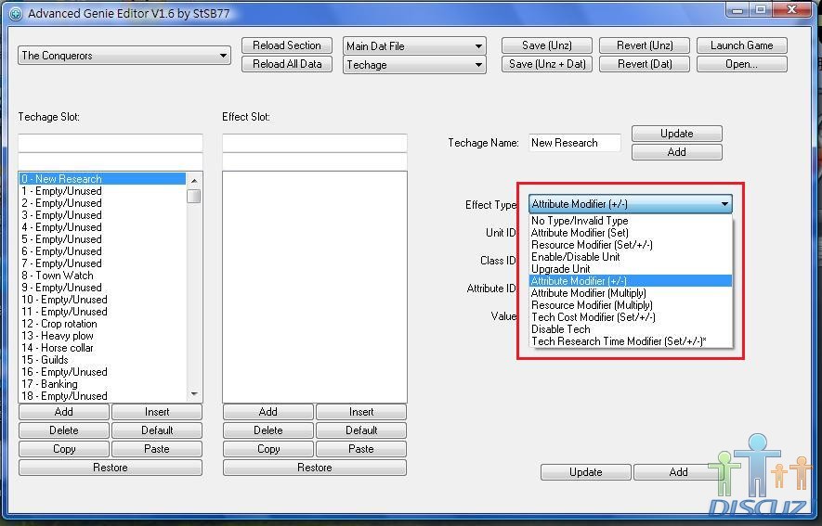This screenshot has width=822, height=526.
Task: Expand the Main Dat File dropdown
Action: pyautogui.click(x=414, y=46)
